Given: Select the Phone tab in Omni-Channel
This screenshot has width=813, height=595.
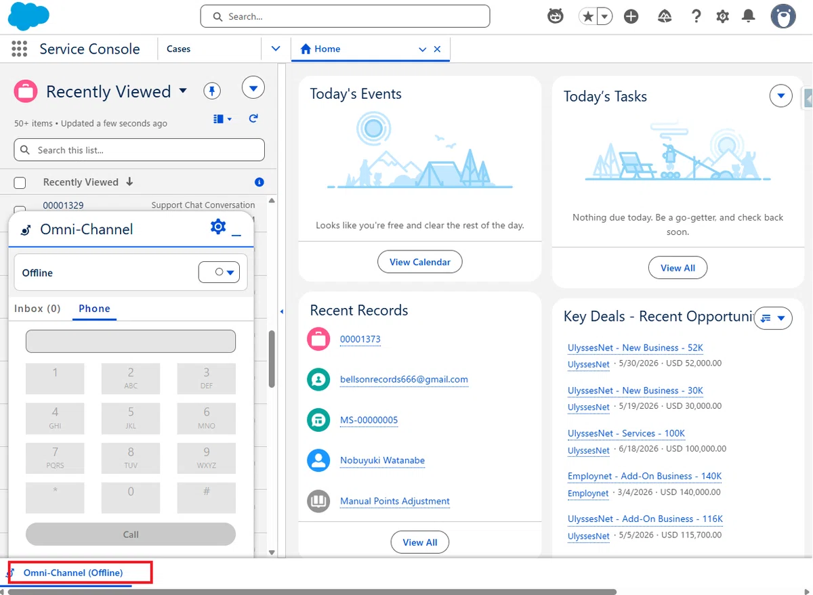Looking at the screenshot, I should 94,309.
